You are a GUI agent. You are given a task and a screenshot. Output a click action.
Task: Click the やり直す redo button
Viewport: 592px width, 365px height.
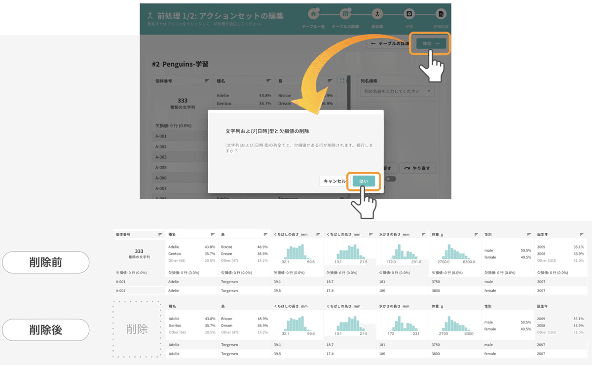tap(417, 168)
